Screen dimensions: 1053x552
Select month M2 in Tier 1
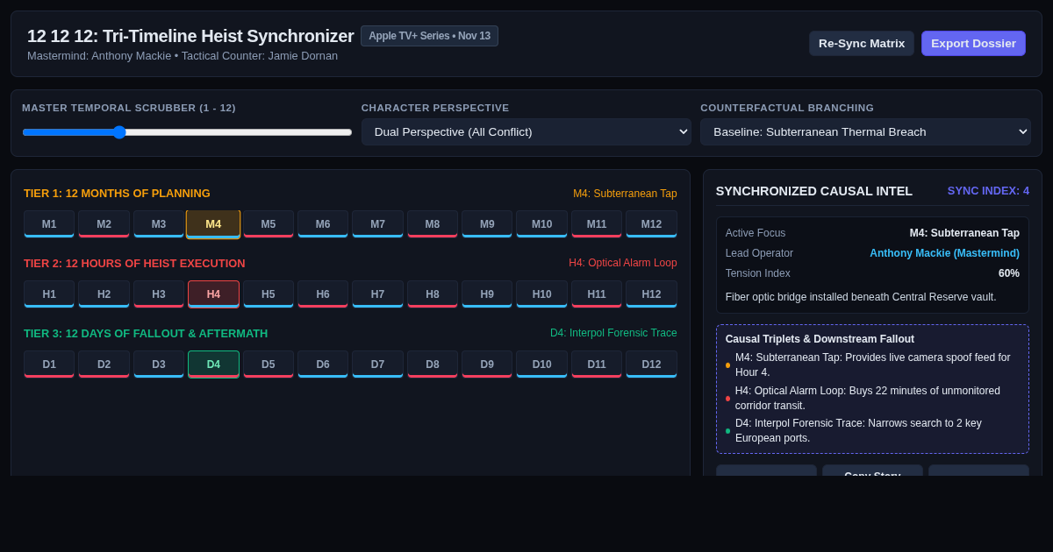pos(104,224)
